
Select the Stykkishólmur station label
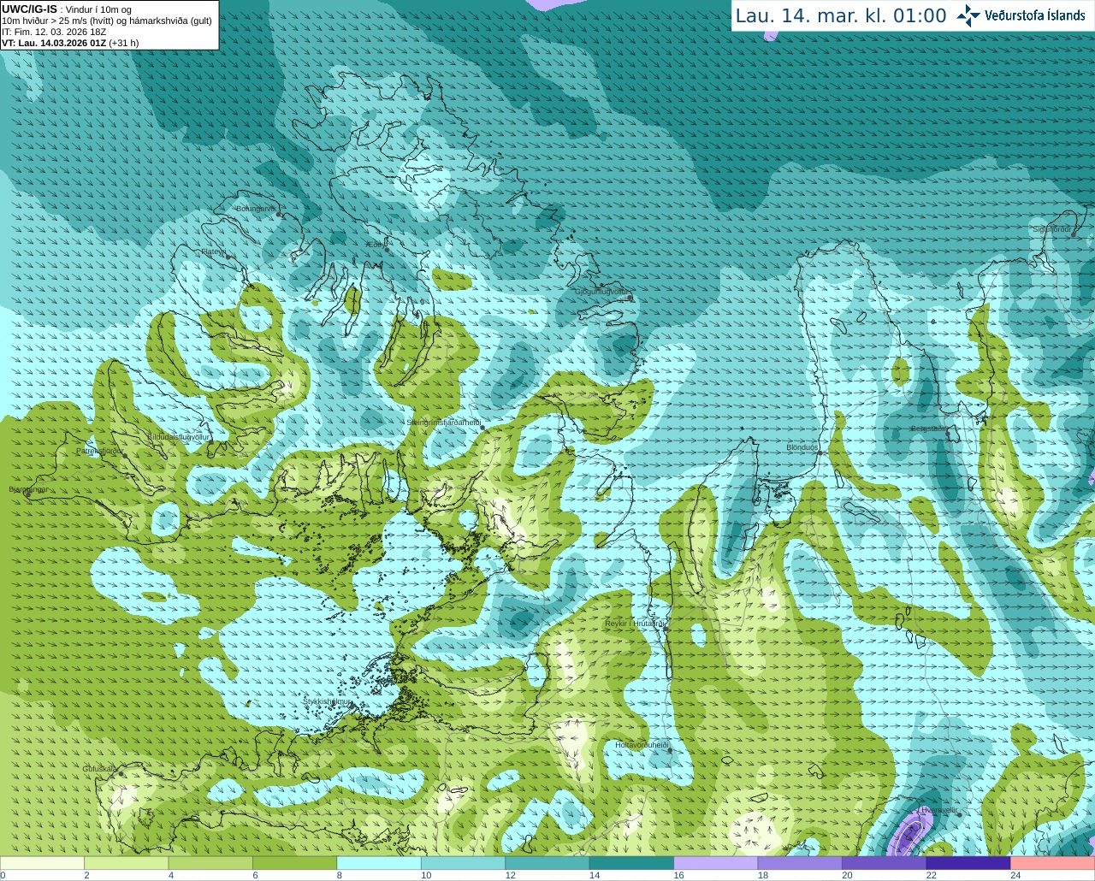[328, 701]
